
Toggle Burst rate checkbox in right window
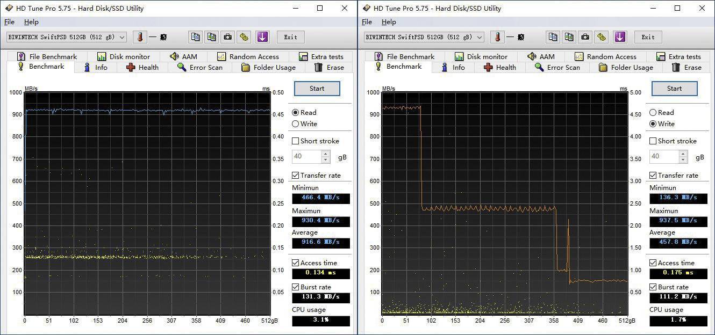click(653, 287)
